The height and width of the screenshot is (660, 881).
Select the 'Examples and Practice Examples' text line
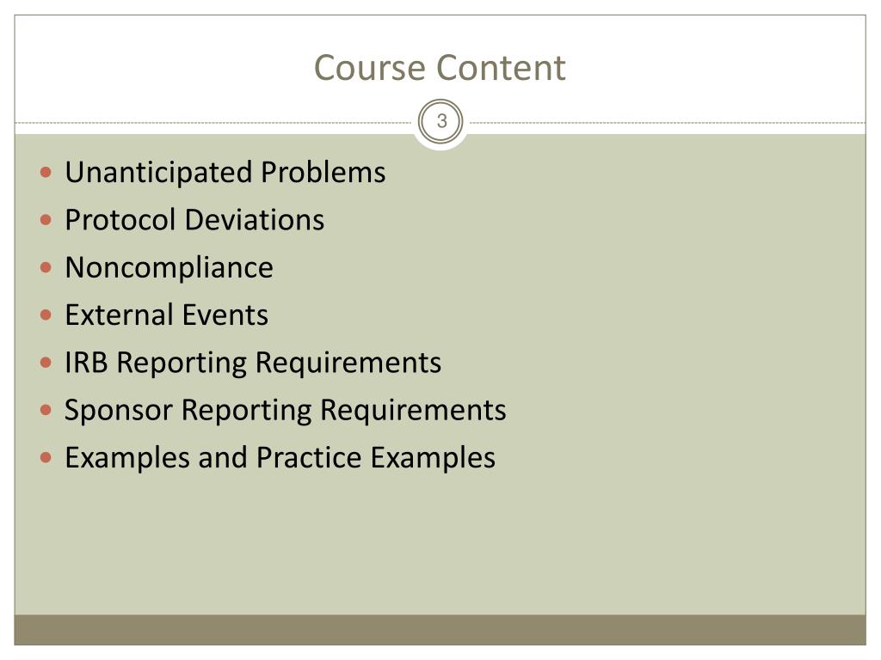tap(280, 458)
